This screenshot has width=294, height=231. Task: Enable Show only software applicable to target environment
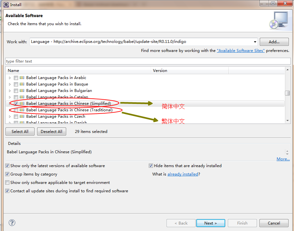(7, 182)
